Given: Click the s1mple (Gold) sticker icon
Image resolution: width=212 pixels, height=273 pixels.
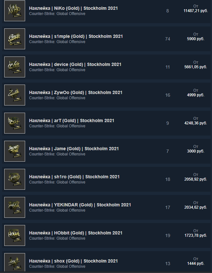Looking at the screenshot, I should pos(15,39).
